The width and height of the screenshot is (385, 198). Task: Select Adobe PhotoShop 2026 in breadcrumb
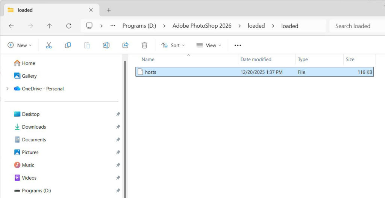click(202, 26)
